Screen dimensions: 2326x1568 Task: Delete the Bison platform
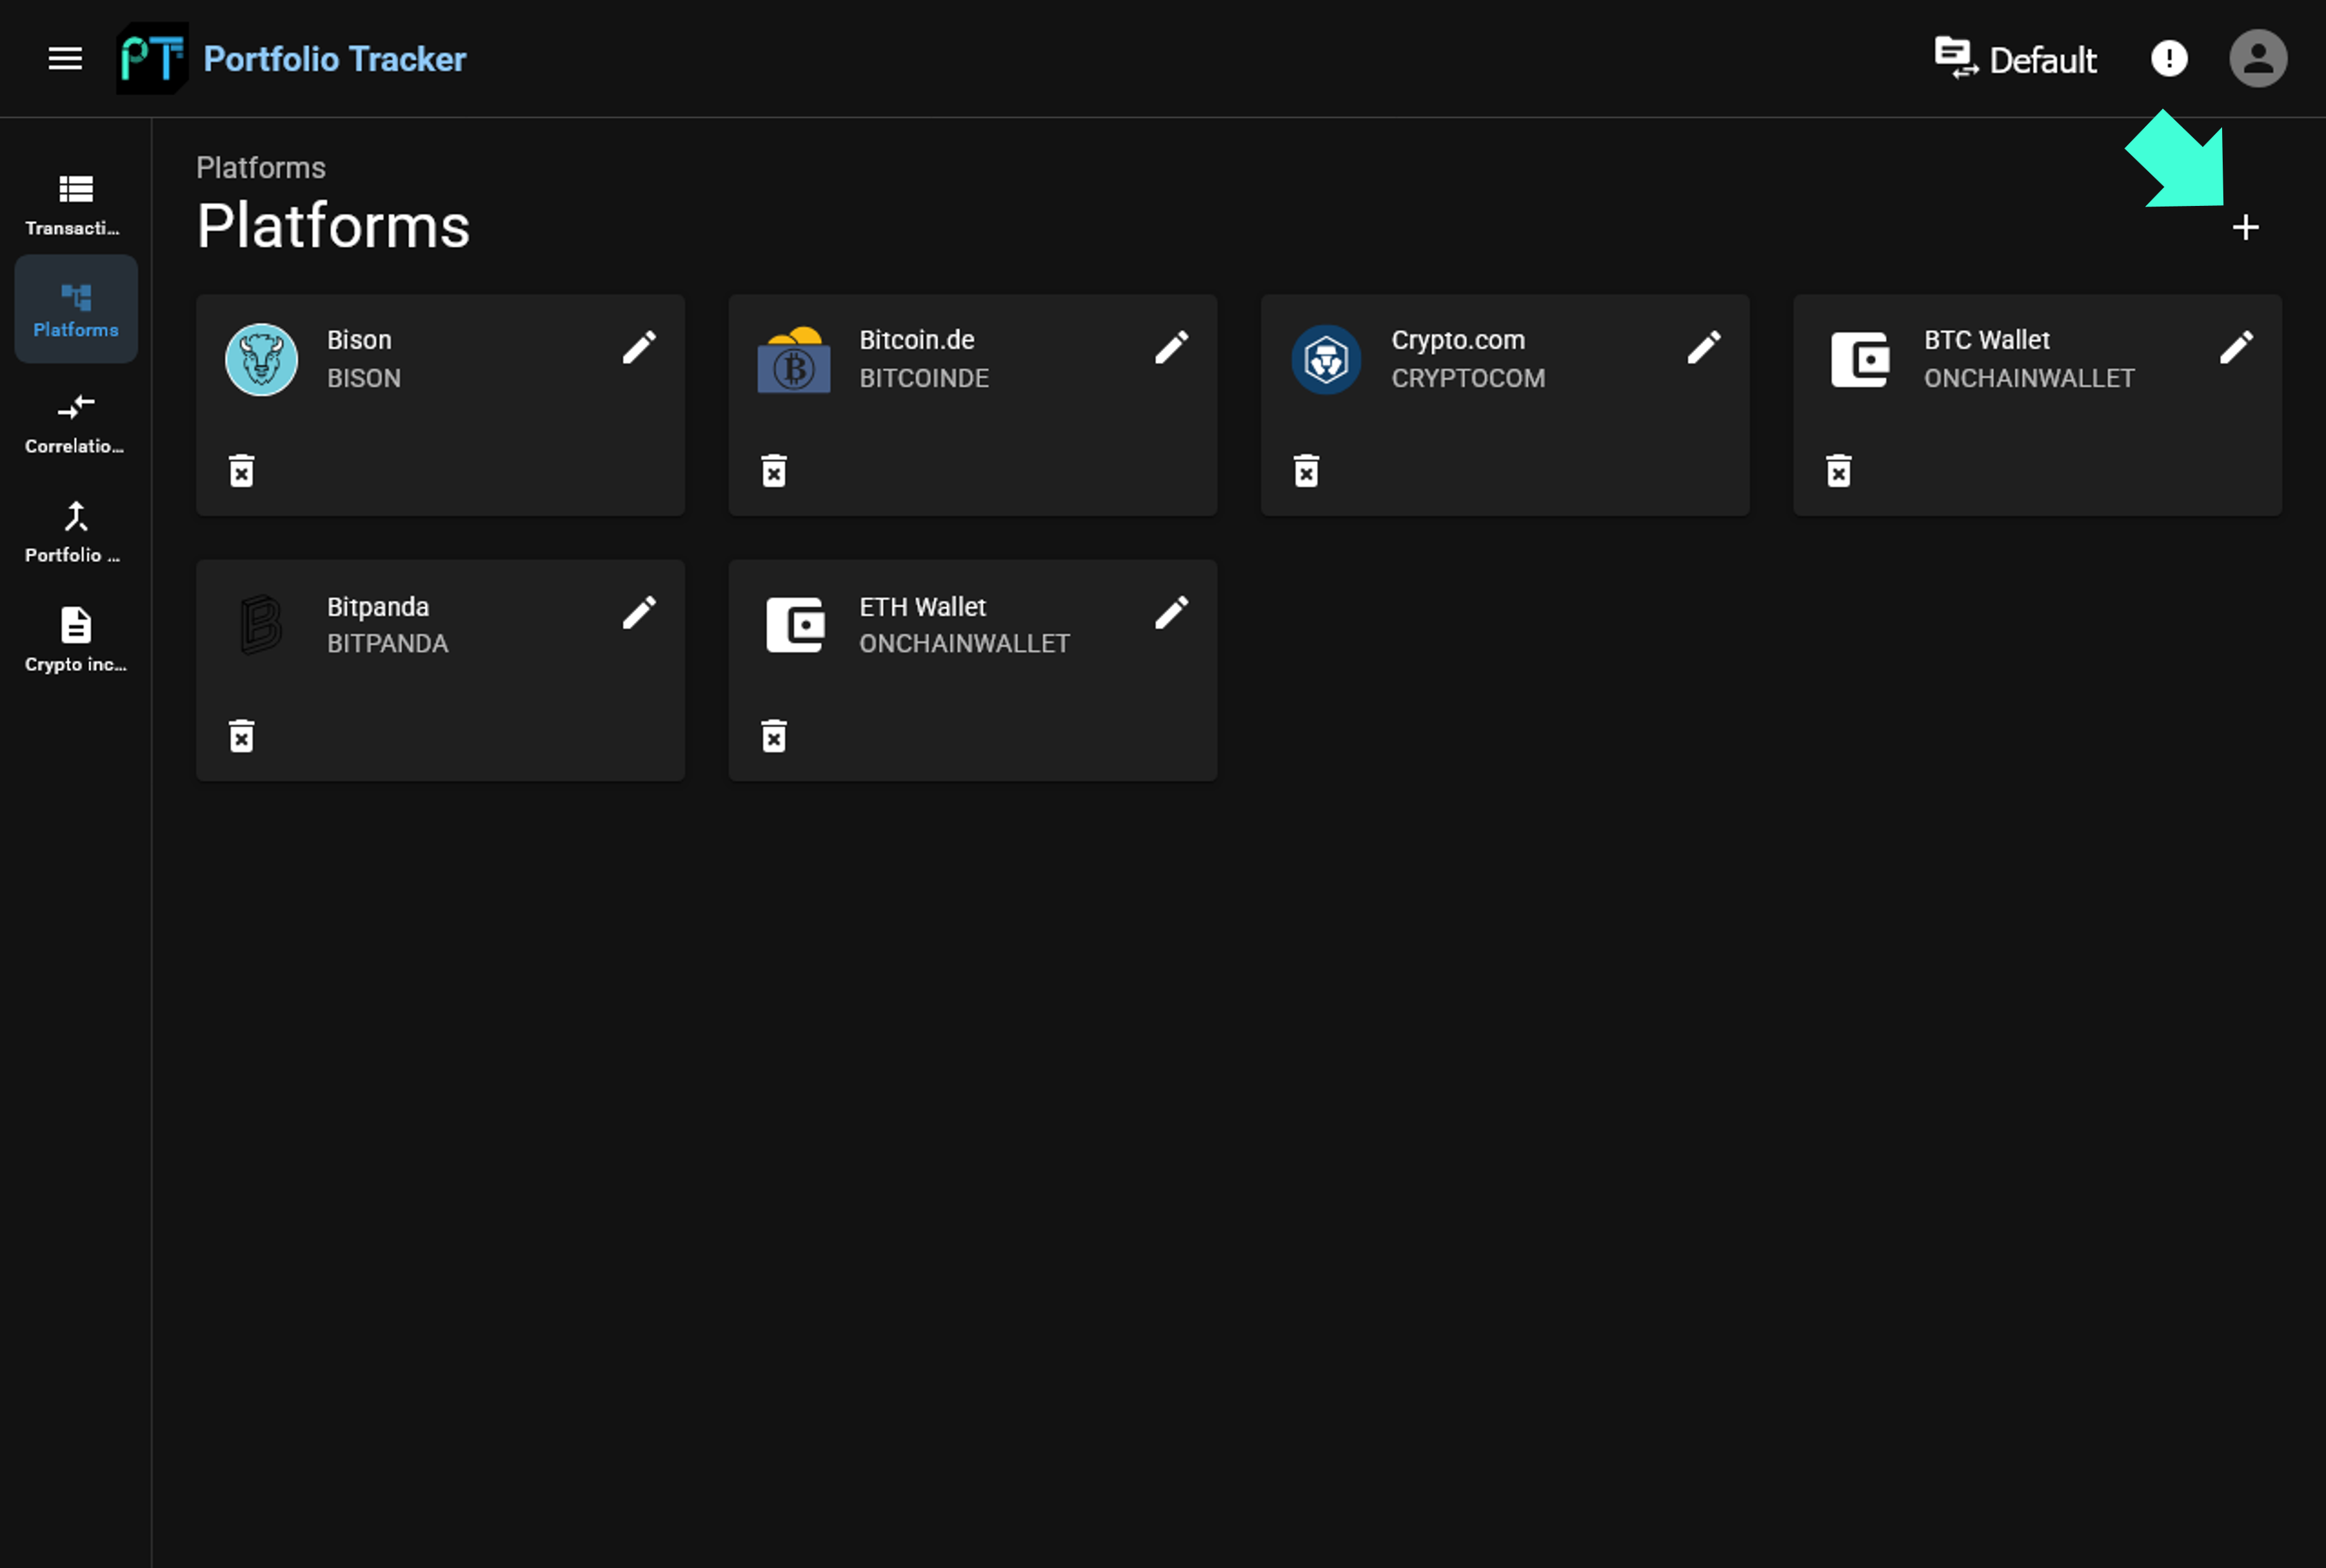click(241, 470)
